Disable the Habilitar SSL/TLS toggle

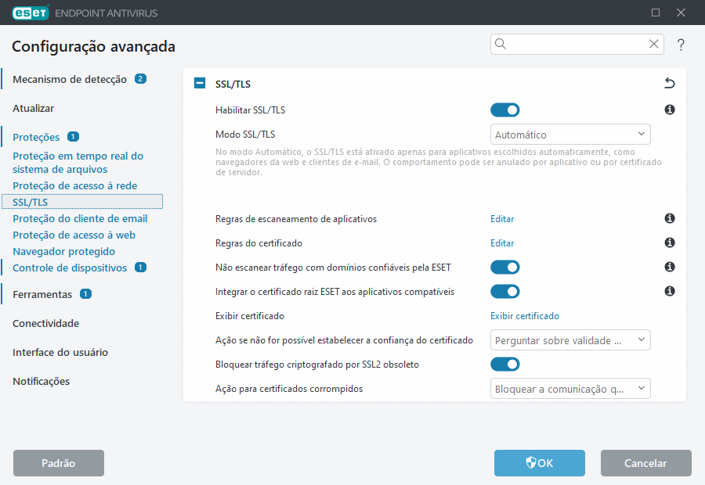click(504, 110)
